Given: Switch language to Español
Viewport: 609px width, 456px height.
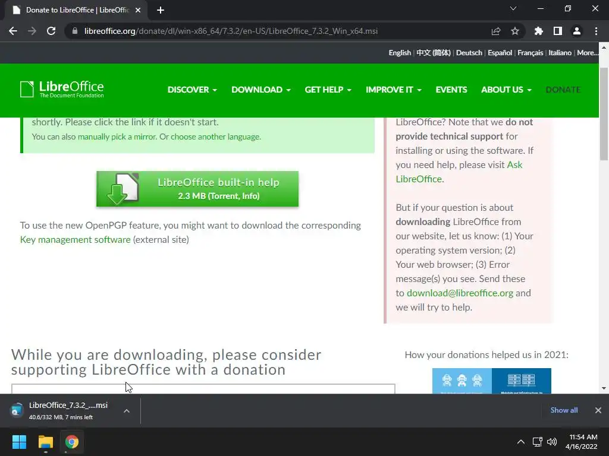Looking at the screenshot, I should point(500,53).
